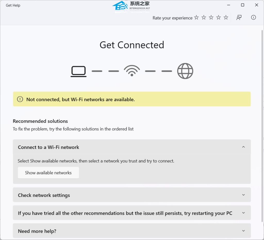The height and width of the screenshot is (240, 264).
Task: Minimize the Get Help window
Action: [229, 5]
